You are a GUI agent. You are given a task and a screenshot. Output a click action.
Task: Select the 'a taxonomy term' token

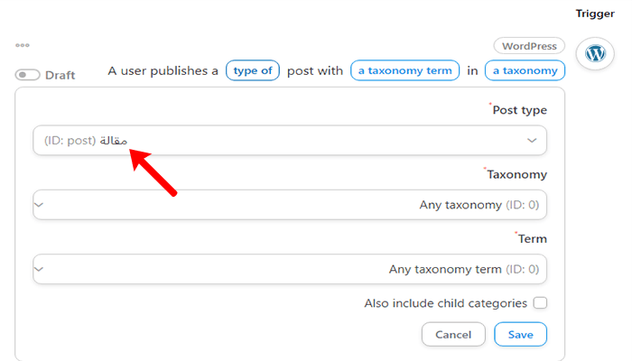point(402,69)
